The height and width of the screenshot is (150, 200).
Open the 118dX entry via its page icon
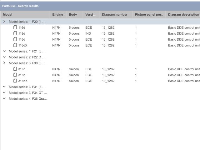15,45
